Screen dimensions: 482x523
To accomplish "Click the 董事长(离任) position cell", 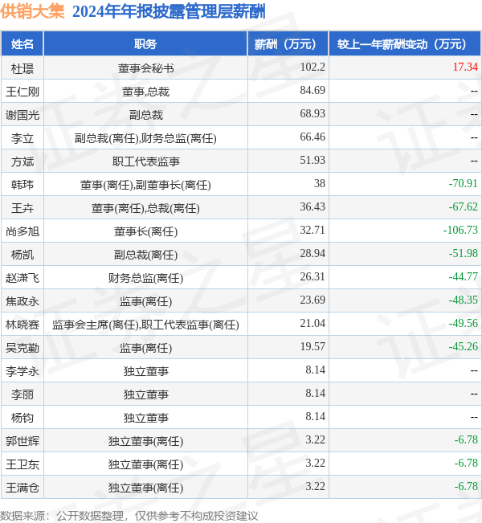I will [145, 232].
